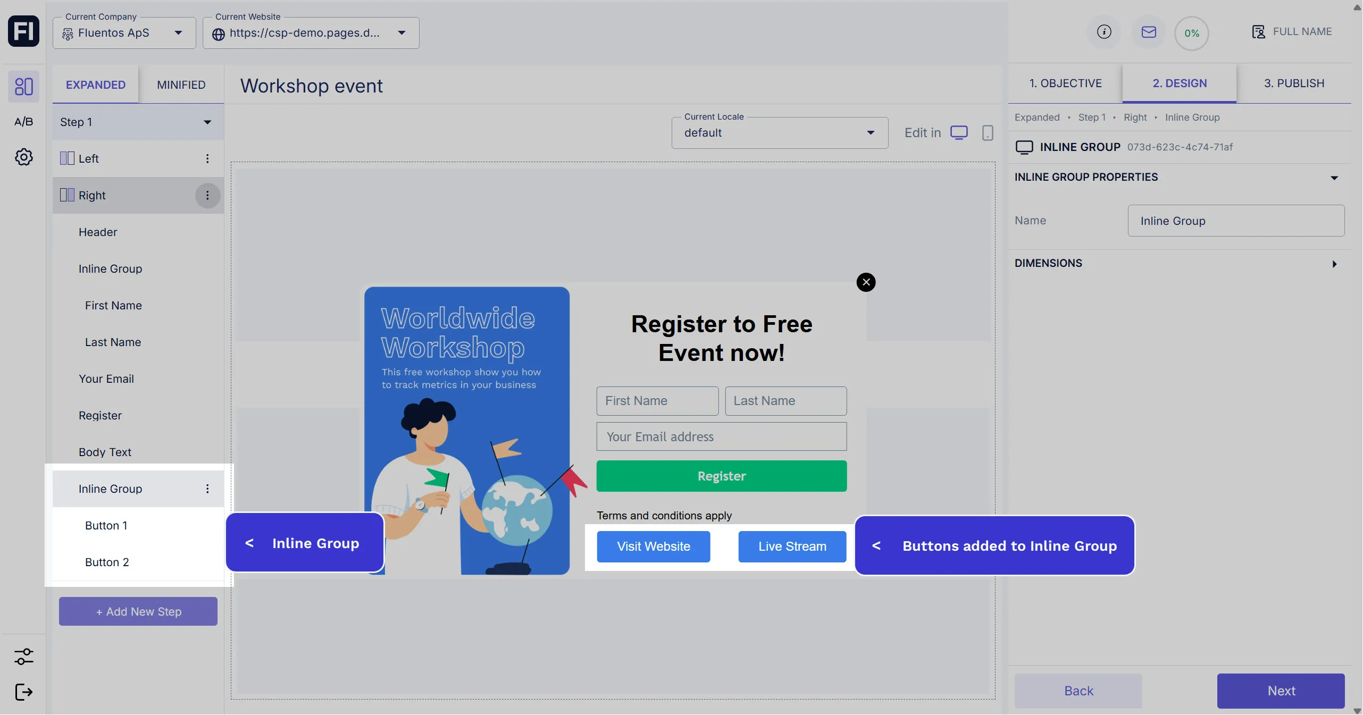Click the Add New Step button
The image size is (1363, 715).
(x=138, y=611)
